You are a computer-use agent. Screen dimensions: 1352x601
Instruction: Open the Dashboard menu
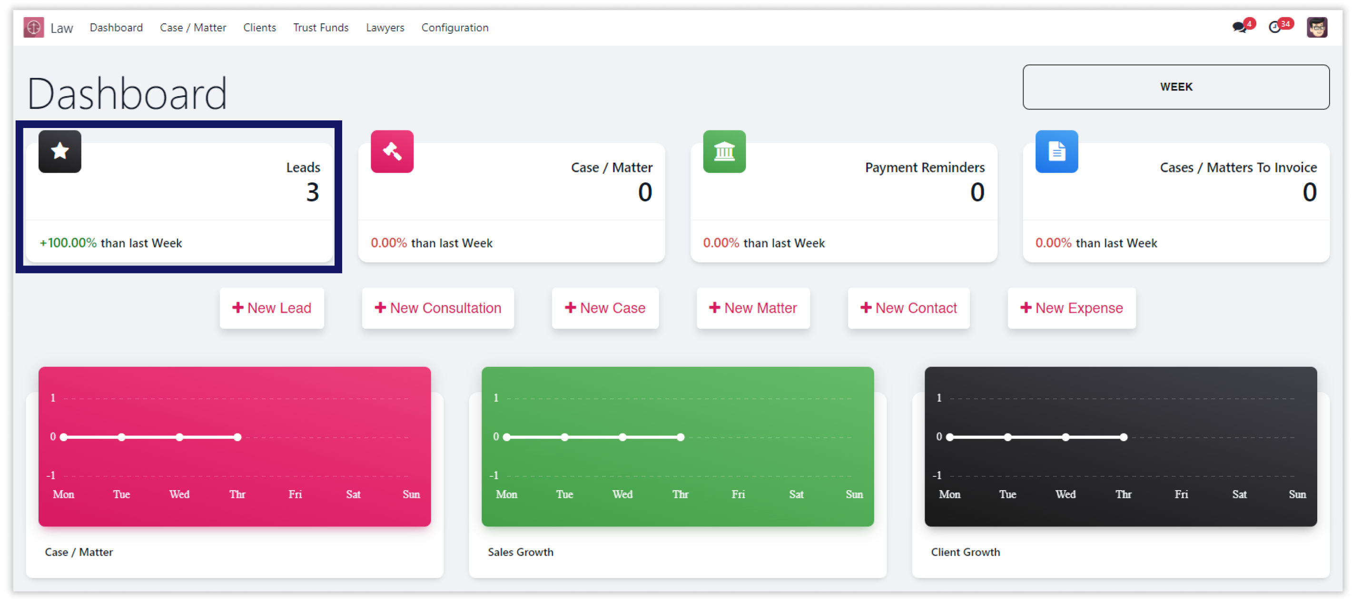(116, 27)
